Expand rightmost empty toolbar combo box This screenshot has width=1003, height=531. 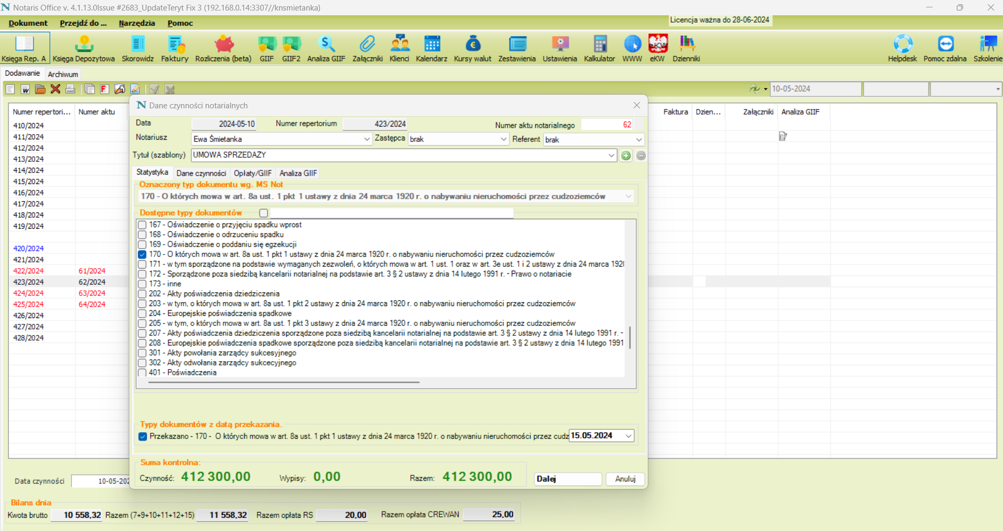[x=997, y=89]
